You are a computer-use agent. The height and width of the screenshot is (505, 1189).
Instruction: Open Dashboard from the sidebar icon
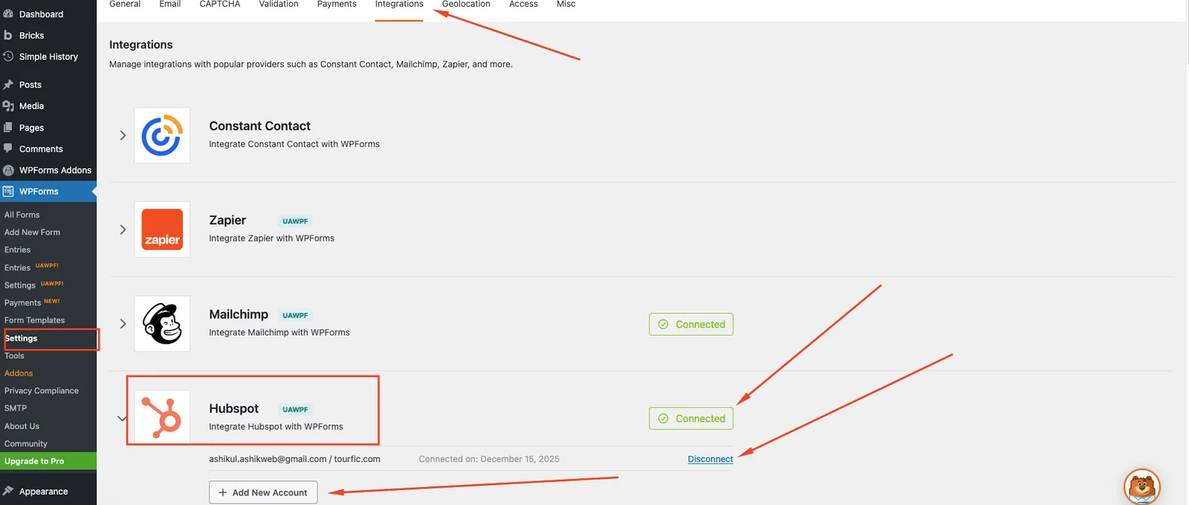pyautogui.click(x=8, y=14)
